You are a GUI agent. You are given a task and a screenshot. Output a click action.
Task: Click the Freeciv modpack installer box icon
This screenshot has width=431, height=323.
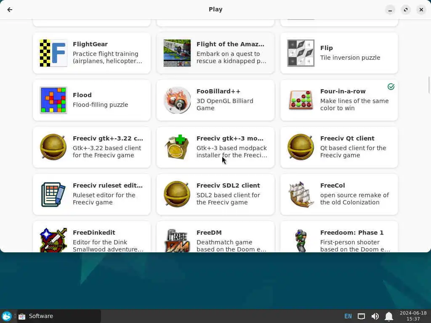tap(177, 147)
